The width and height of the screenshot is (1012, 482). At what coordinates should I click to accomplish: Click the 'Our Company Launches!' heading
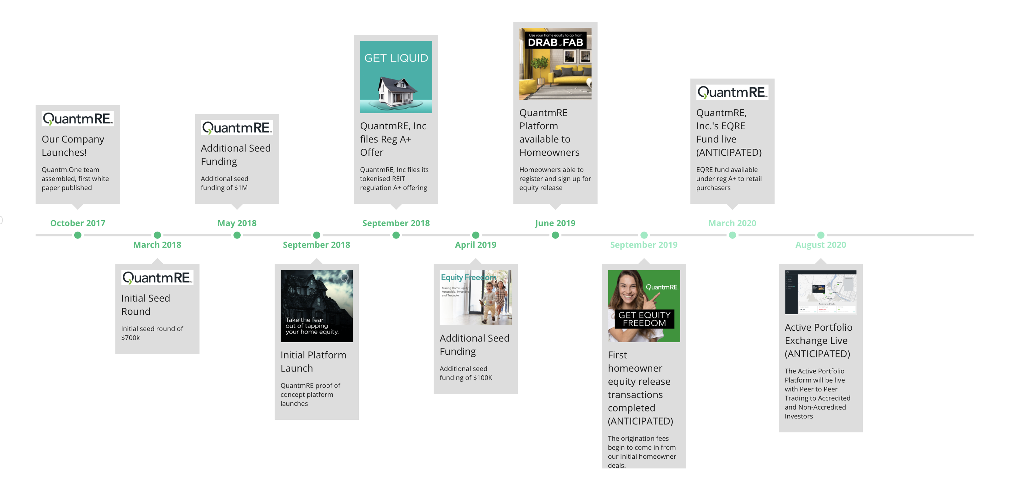coord(73,146)
